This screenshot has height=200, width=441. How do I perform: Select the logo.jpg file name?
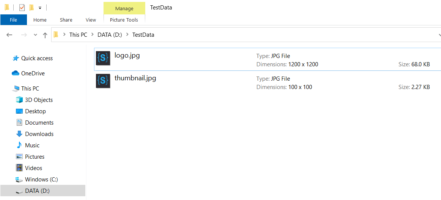click(127, 55)
